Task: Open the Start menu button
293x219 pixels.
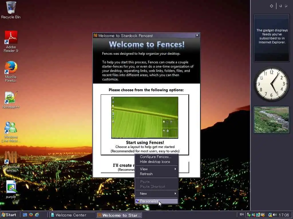Action: (9, 215)
